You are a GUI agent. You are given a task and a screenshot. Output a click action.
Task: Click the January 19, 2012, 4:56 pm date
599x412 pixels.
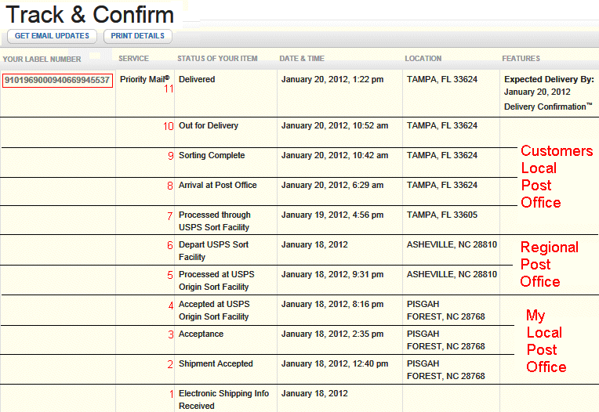tap(332, 215)
